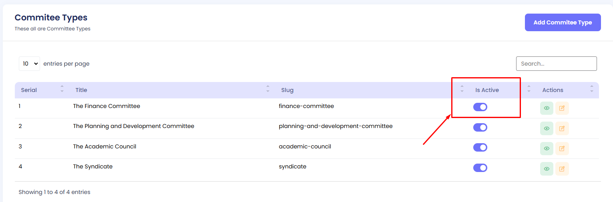This screenshot has width=613, height=202.
Task: Toggle The Academic Council active switch
Action: pos(480,148)
